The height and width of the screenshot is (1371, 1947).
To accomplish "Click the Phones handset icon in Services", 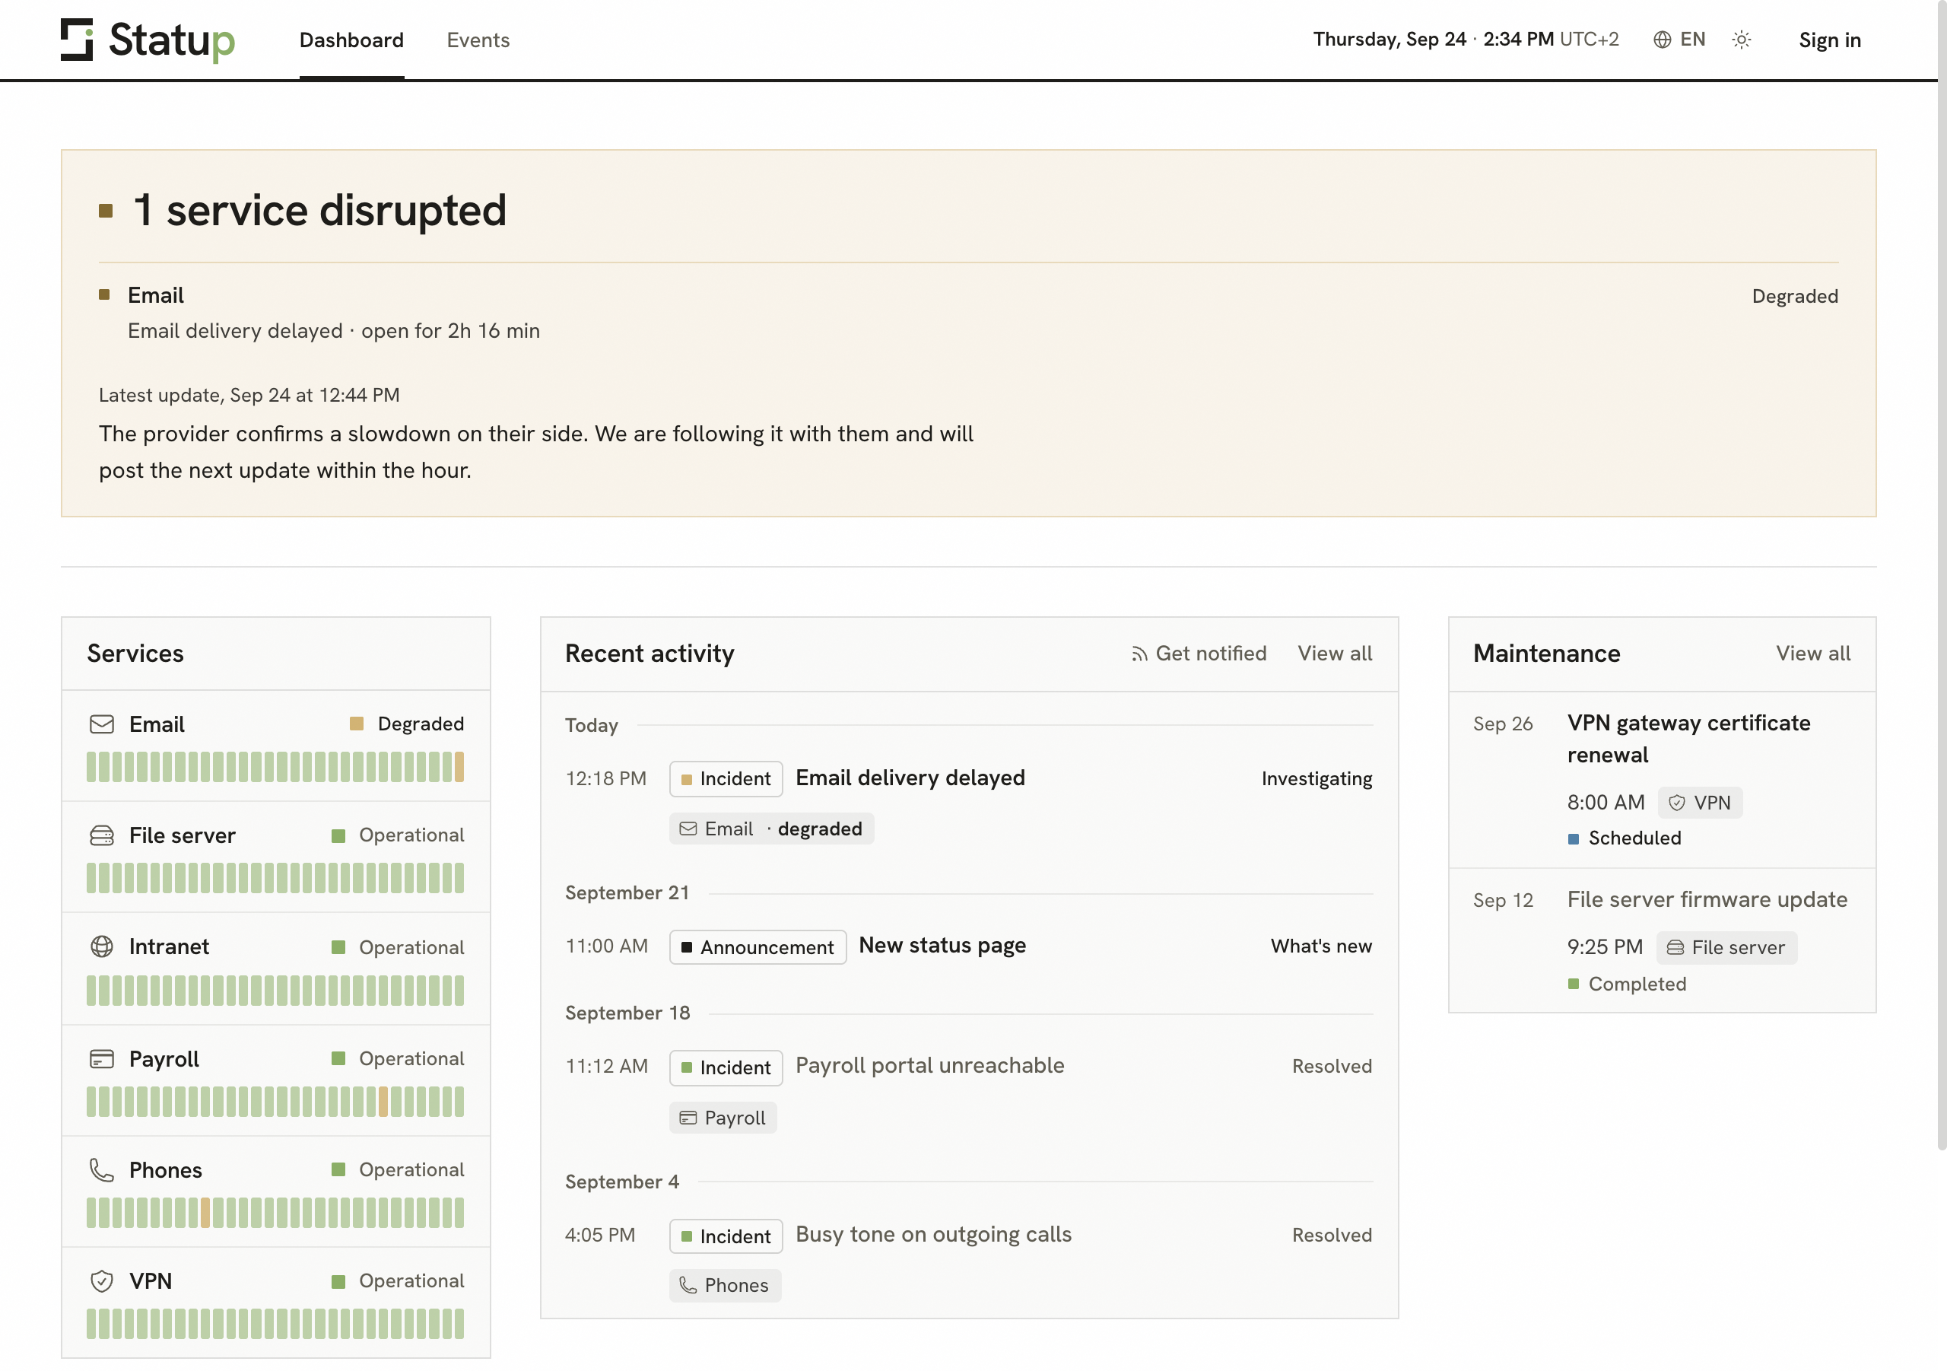I will (x=102, y=1170).
